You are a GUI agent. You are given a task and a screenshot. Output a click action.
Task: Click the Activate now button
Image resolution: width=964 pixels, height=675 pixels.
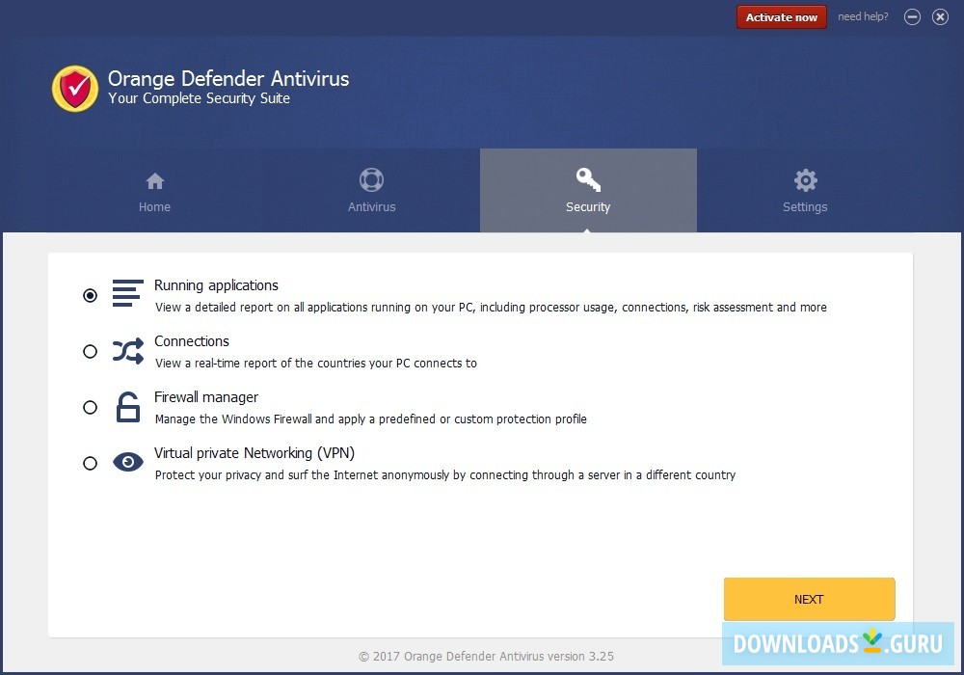point(782,17)
